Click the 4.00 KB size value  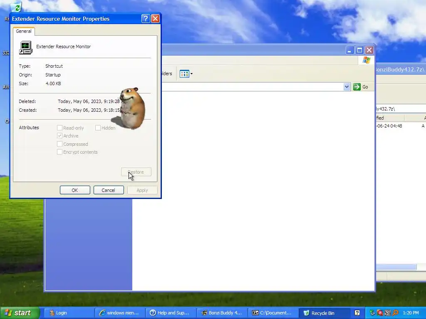tap(53, 83)
